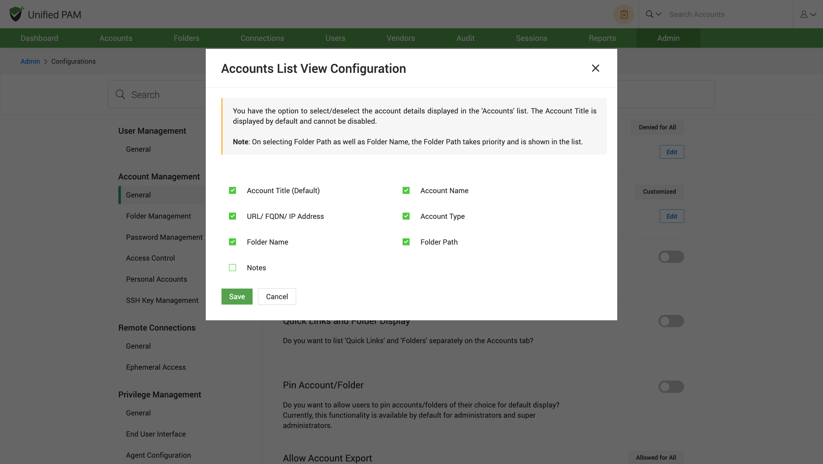This screenshot has height=464, width=823.
Task: Expand the user profile dropdown chevron
Action: [813, 14]
